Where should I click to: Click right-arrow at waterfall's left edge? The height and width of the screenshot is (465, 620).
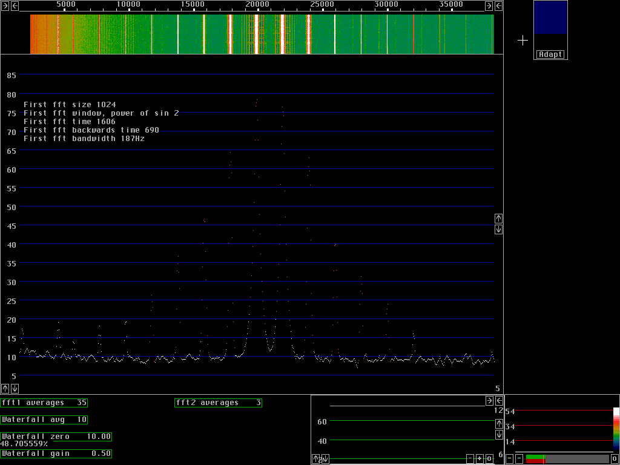(x=5, y=5)
